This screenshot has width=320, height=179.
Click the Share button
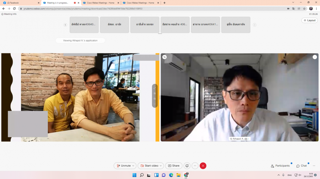pos(174,166)
